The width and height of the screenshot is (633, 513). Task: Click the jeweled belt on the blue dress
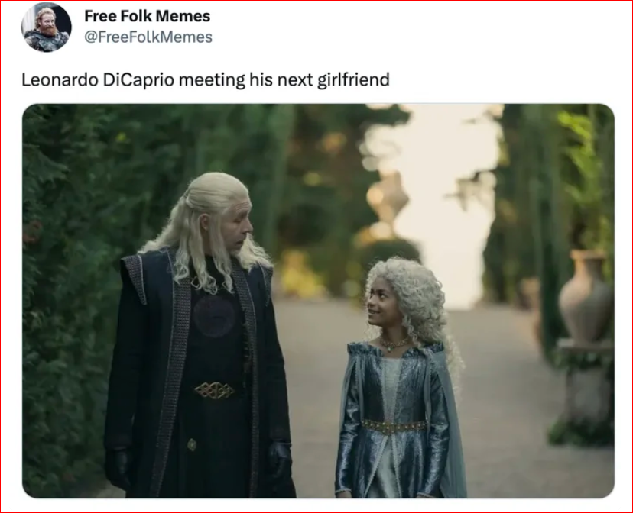393,427
